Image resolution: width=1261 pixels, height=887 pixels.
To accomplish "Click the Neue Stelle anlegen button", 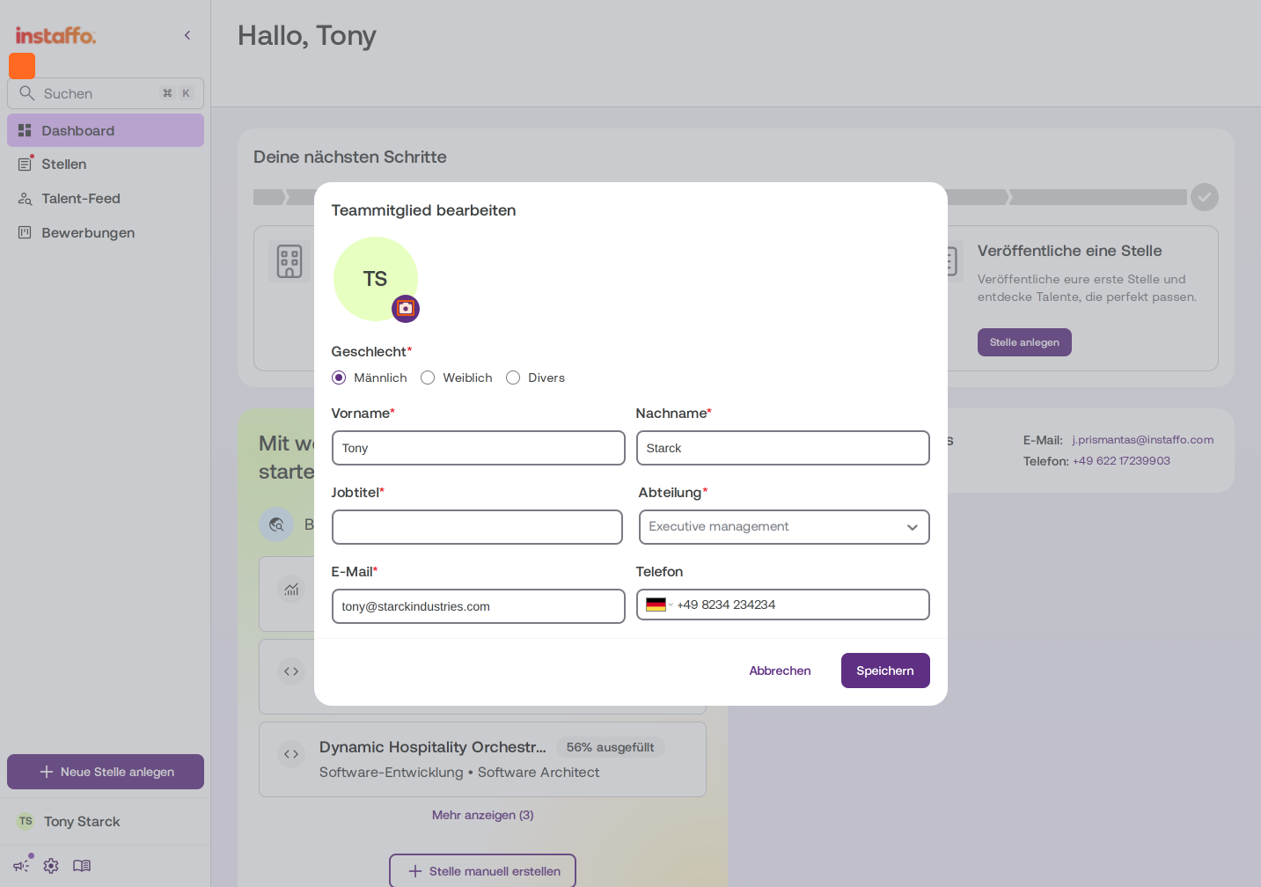I will (x=106, y=772).
